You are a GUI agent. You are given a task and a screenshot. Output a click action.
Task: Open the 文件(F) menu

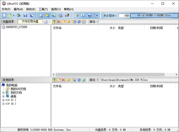[x=6, y=9]
